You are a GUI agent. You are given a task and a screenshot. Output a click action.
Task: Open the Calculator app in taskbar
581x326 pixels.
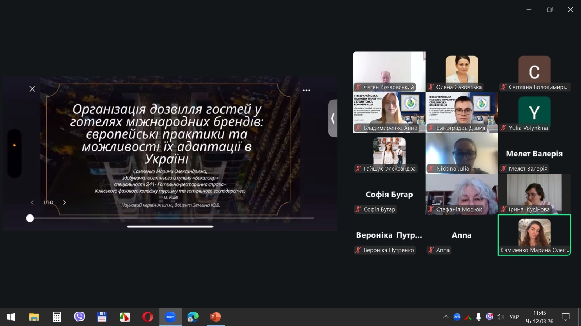click(x=57, y=317)
